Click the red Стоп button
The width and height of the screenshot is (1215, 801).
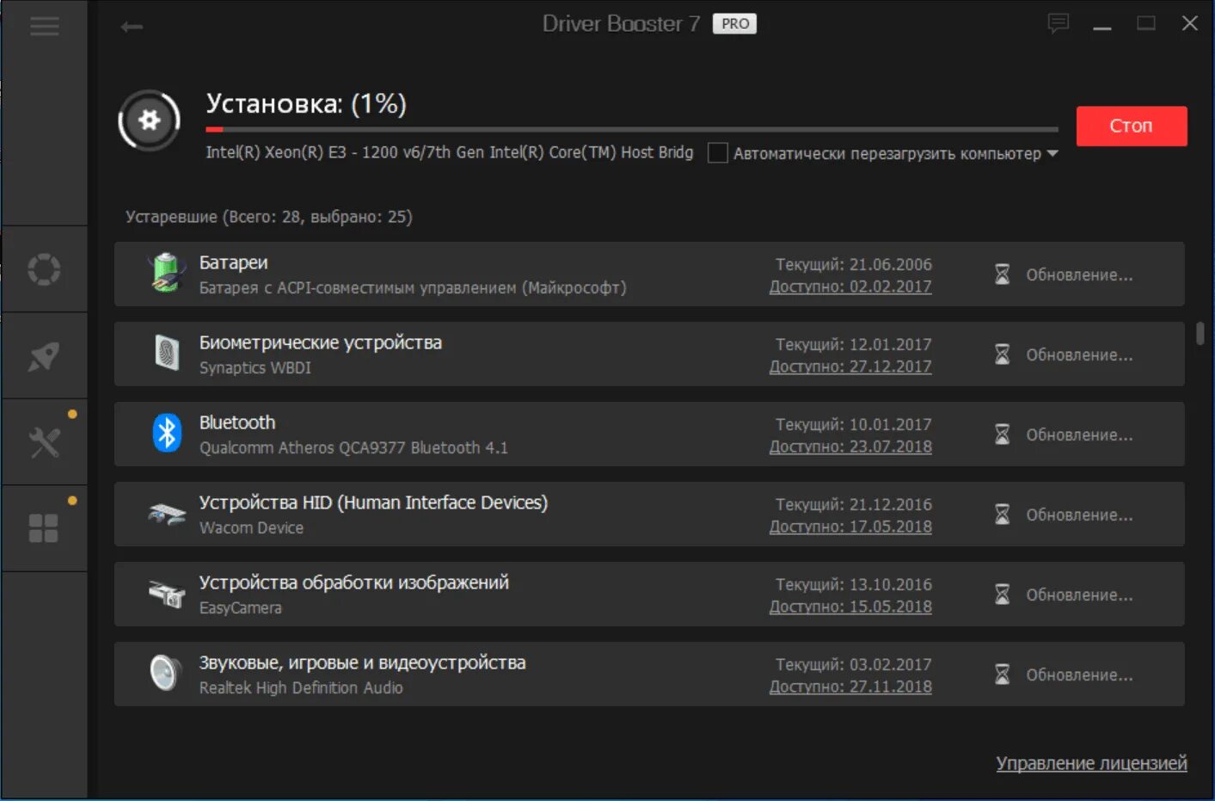tap(1132, 126)
